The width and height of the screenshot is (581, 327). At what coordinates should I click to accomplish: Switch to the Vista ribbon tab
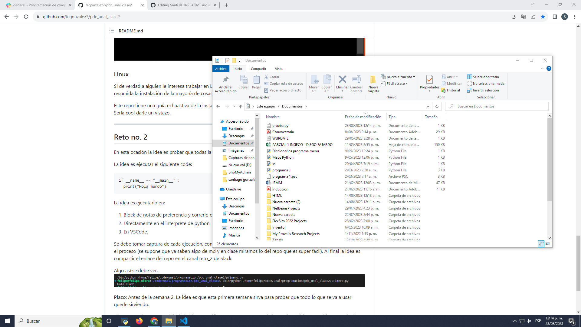[279, 69]
